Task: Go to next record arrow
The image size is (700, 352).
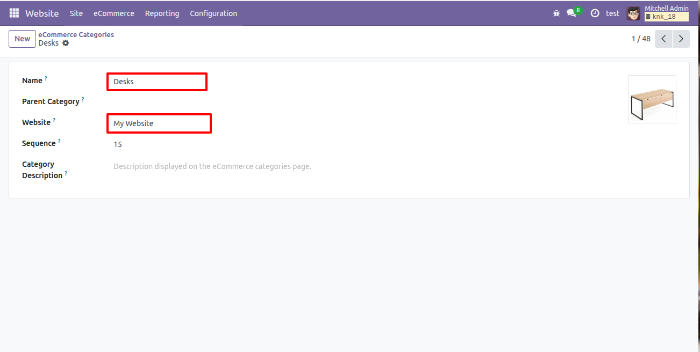Action: click(x=681, y=39)
